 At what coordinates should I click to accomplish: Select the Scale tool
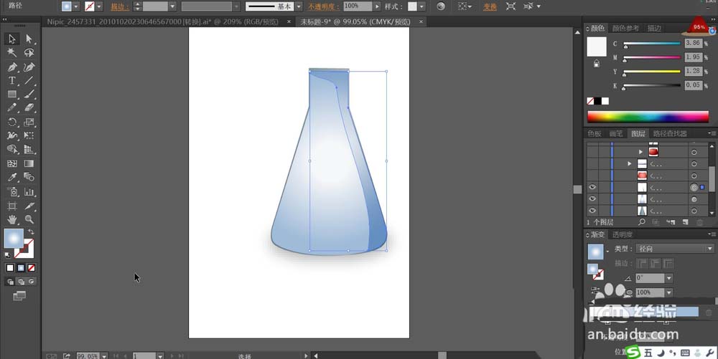tap(29, 122)
